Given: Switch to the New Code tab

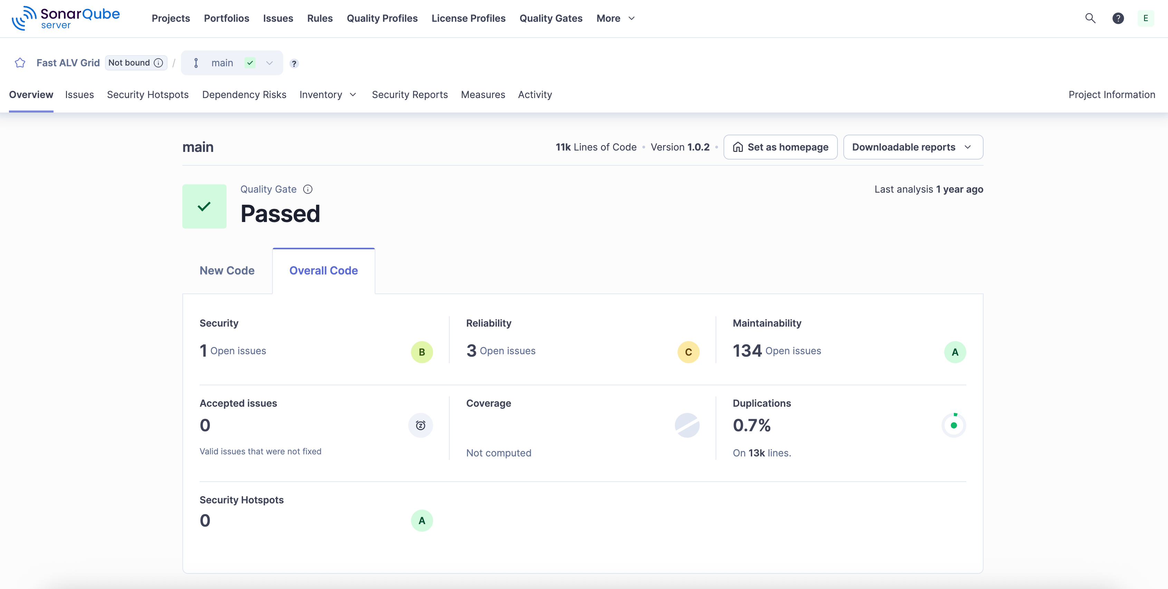Looking at the screenshot, I should [x=227, y=271].
